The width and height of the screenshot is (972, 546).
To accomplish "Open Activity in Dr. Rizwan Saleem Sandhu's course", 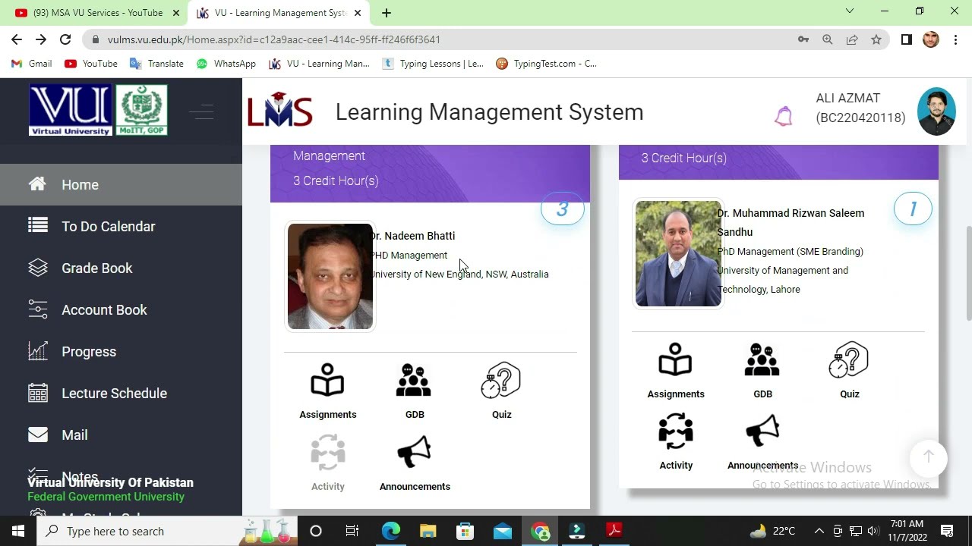I will click(x=676, y=442).
